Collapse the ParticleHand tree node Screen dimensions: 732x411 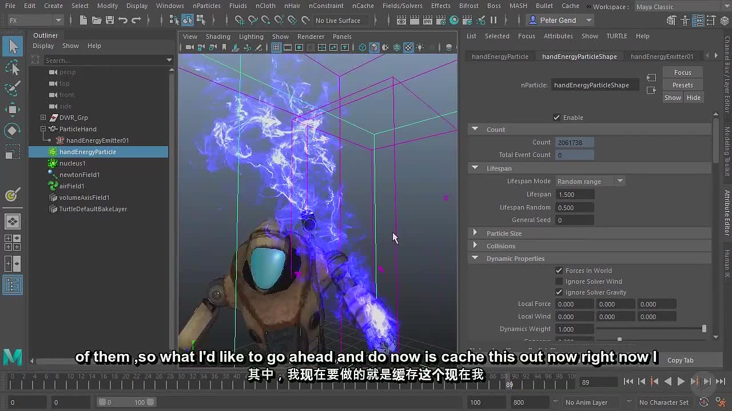(x=43, y=129)
